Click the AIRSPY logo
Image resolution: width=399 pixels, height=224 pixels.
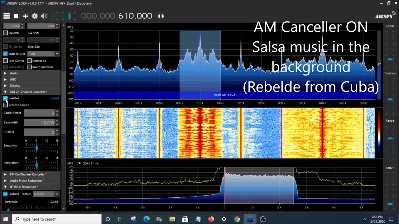coord(385,16)
